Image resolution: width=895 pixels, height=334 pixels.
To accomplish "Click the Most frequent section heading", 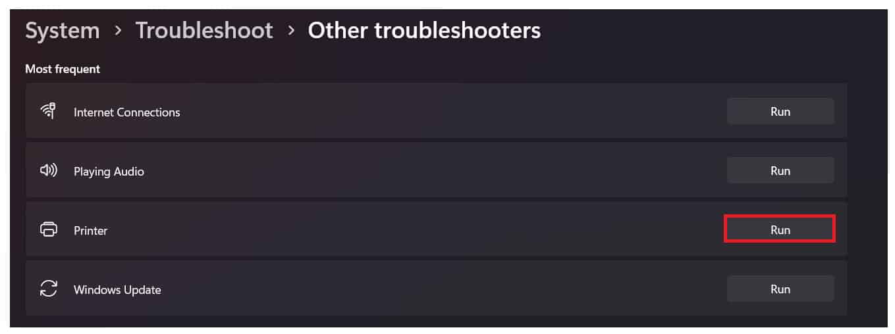I will 63,69.
